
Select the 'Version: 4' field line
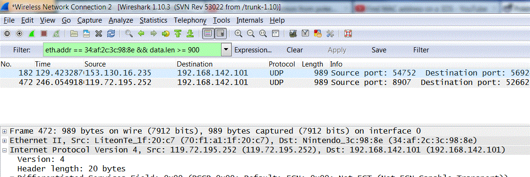coord(41,159)
